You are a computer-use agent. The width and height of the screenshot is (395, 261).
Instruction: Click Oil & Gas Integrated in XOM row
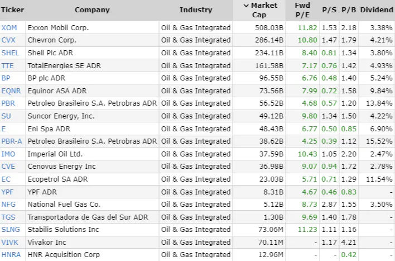(196, 27)
